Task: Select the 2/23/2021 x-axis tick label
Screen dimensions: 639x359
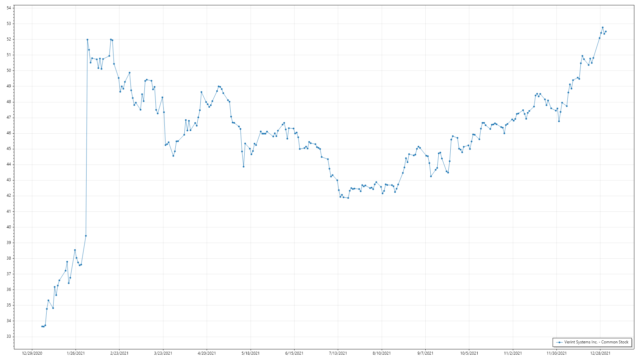Action: click(x=119, y=353)
